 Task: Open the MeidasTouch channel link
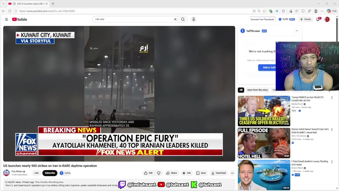[297, 104]
